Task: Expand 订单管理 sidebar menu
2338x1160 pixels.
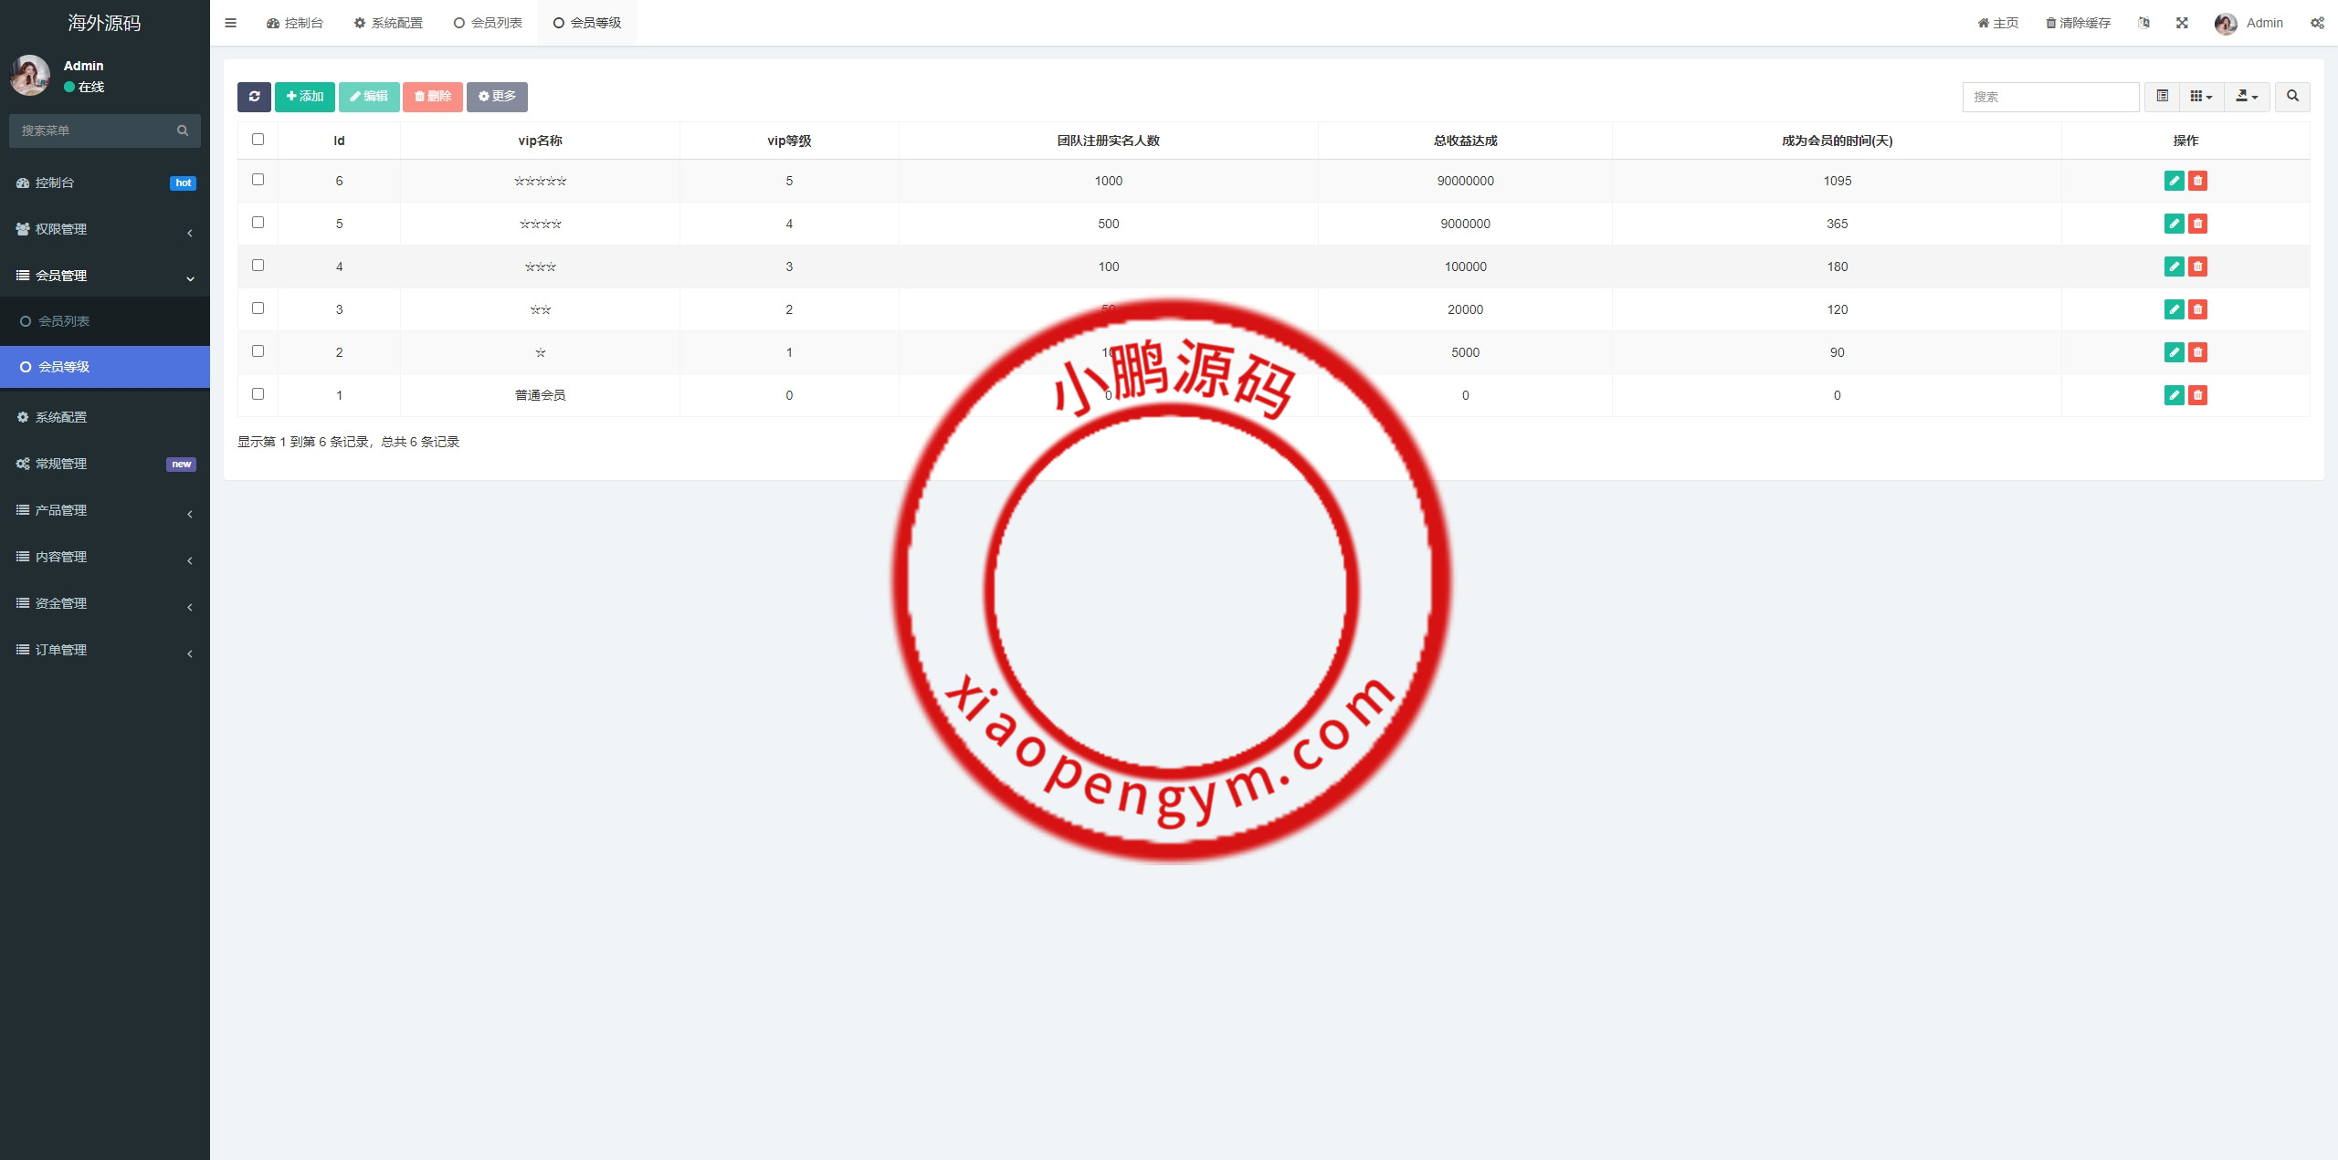Action: [x=105, y=650]
